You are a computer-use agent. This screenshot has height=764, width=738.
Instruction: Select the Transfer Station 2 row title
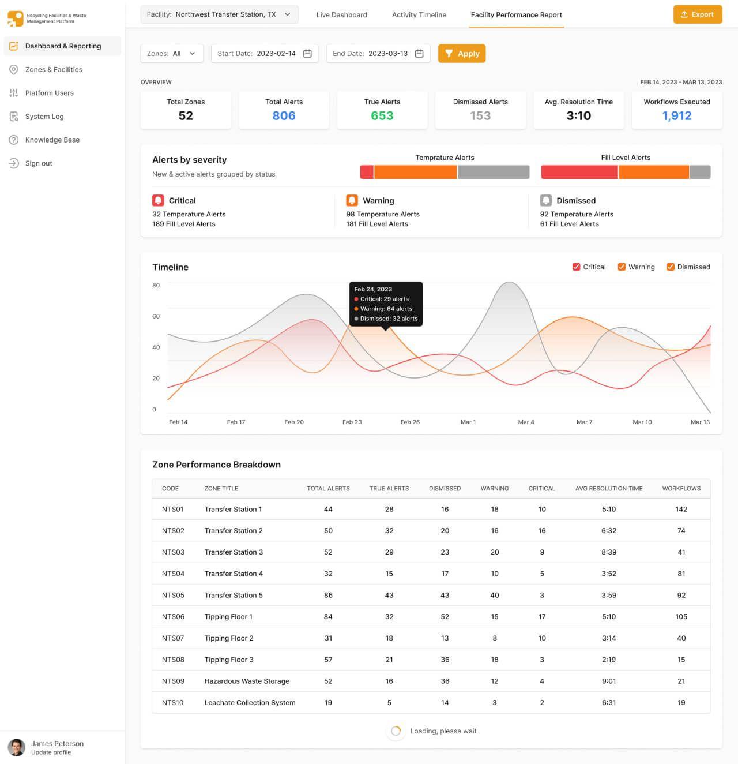234,531
